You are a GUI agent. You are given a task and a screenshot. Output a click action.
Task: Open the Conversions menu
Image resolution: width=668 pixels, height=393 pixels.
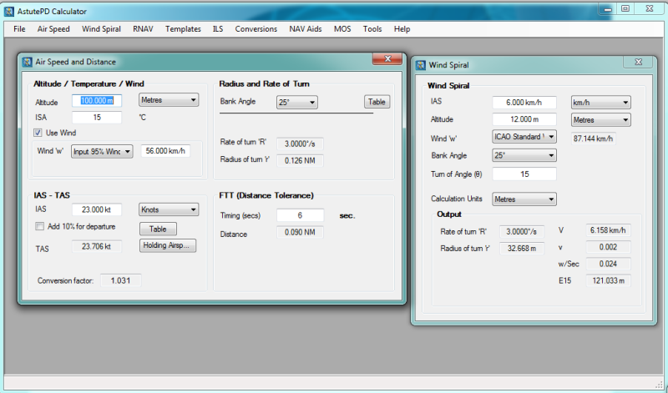tap(256, 29)
